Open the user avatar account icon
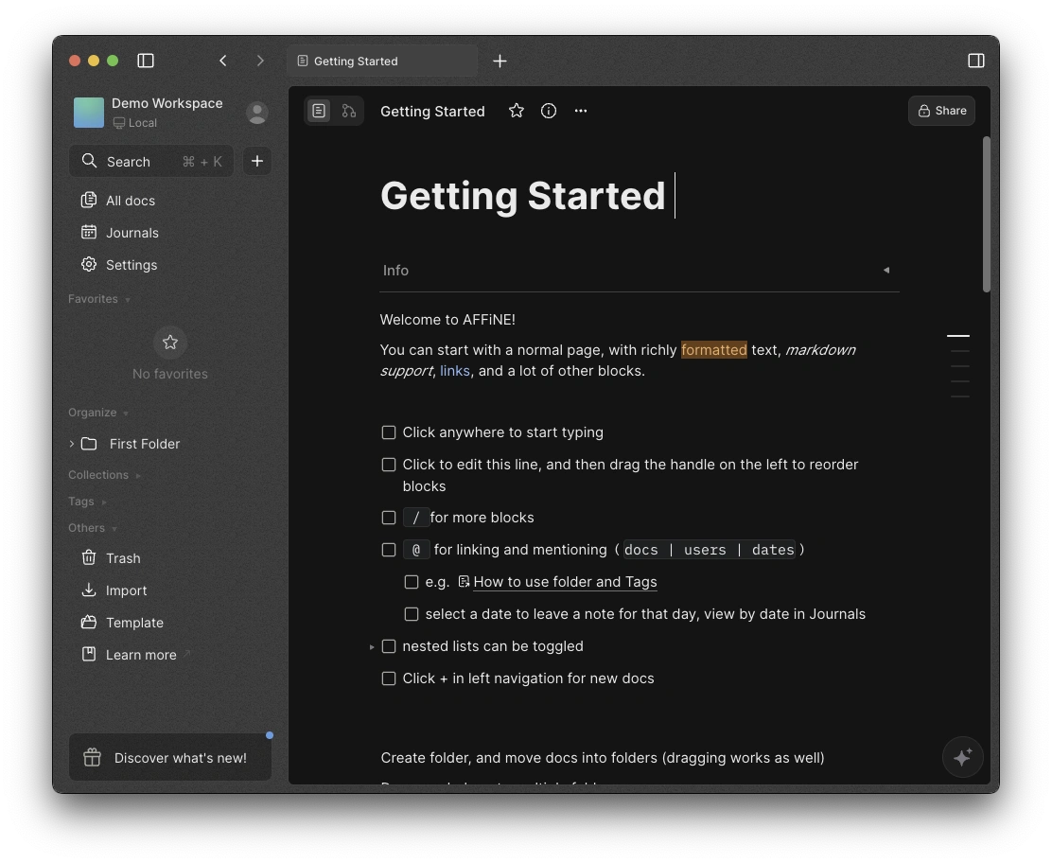This screenshot has width=1052, height=863. tap(257, 113)
